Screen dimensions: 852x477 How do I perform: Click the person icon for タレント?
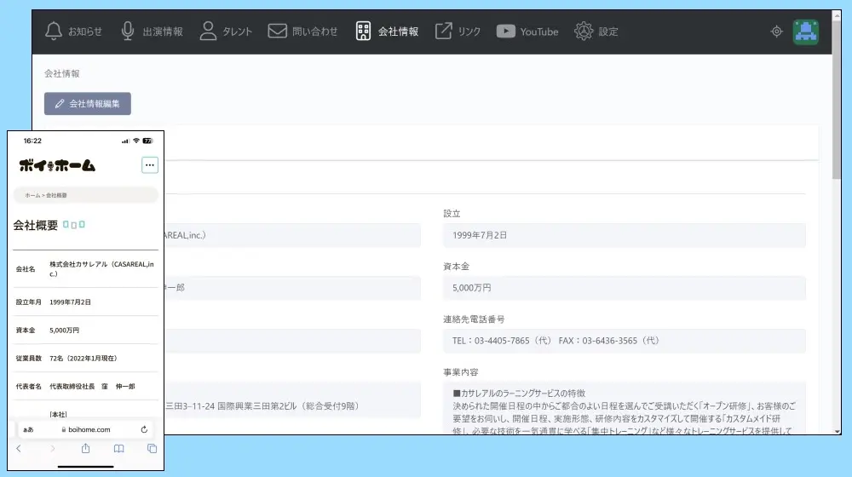[208, 31]
